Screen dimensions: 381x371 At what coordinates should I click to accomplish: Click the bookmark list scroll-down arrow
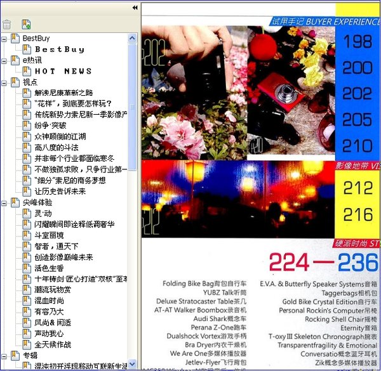point(132,364)
